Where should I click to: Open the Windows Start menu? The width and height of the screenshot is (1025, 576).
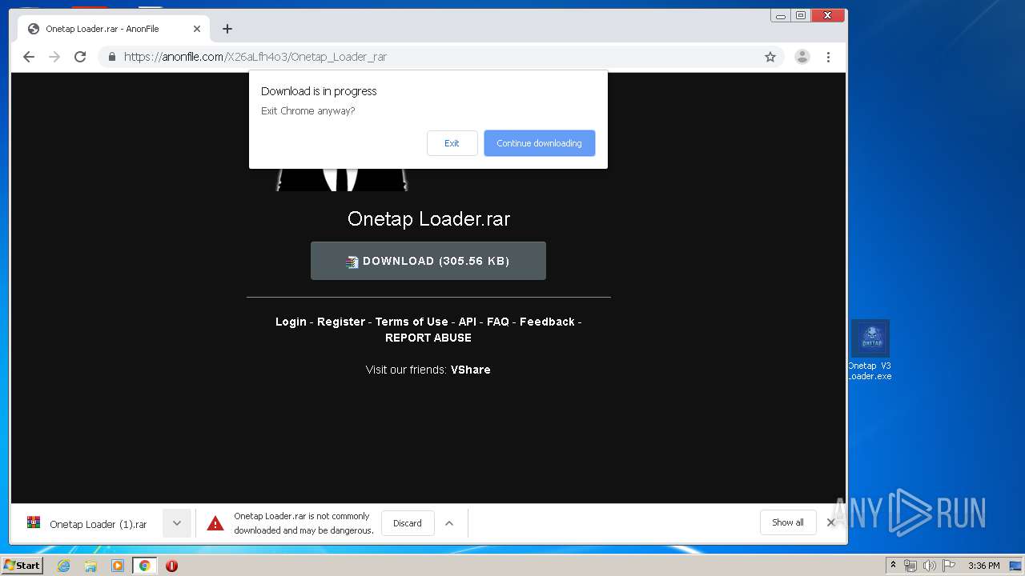[22, 565]
